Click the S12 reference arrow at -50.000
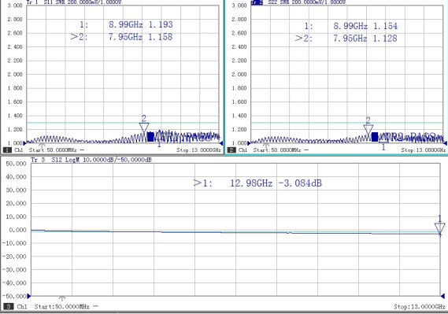The image size is (448, 314). [28, 297]
